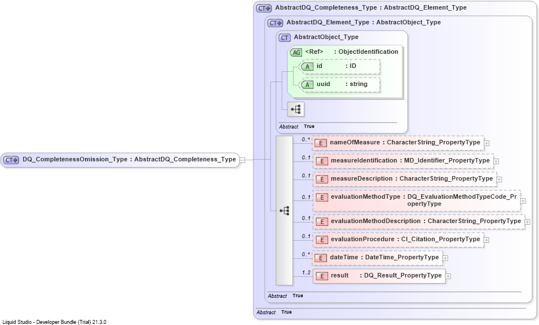Expand the result element

tap(448, 276)
